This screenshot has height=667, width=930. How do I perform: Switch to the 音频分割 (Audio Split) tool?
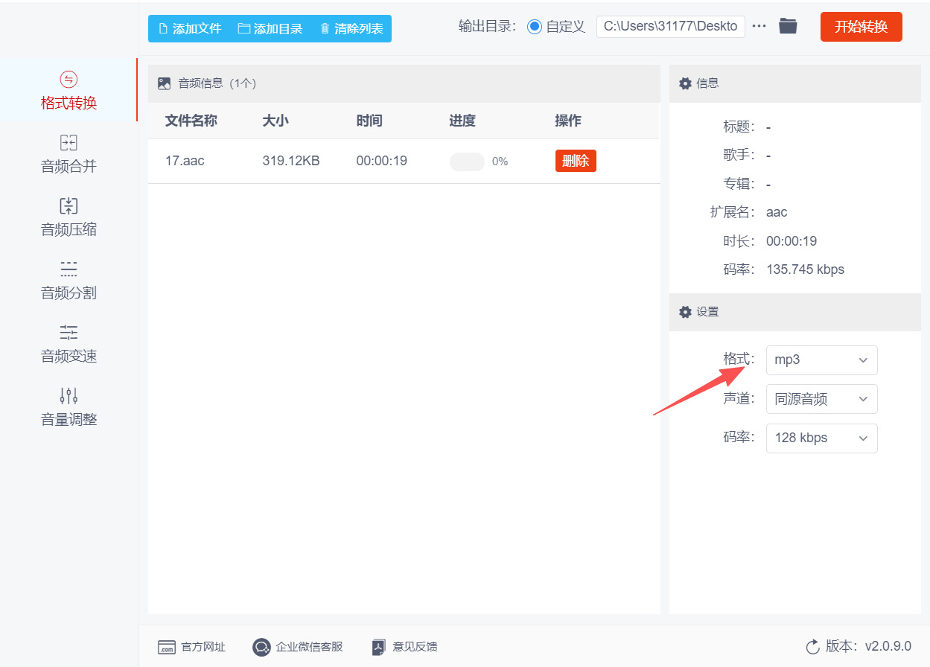(68, 281)
